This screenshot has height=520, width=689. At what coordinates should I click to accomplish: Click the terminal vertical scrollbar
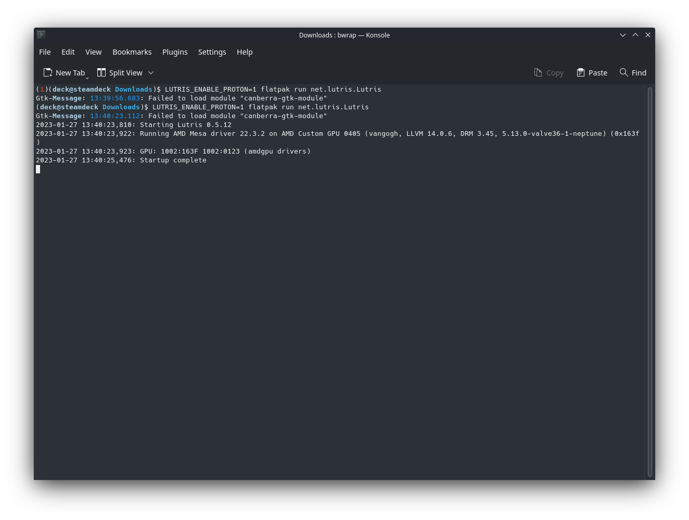pos(650,282)
